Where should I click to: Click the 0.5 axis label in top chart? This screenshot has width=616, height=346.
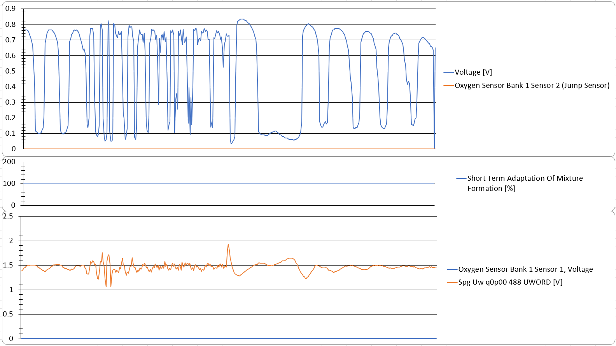click(x=10, y=71)
